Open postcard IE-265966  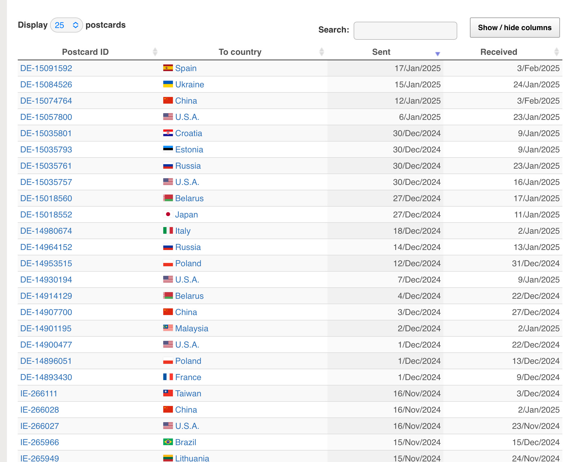coord(39,442)
